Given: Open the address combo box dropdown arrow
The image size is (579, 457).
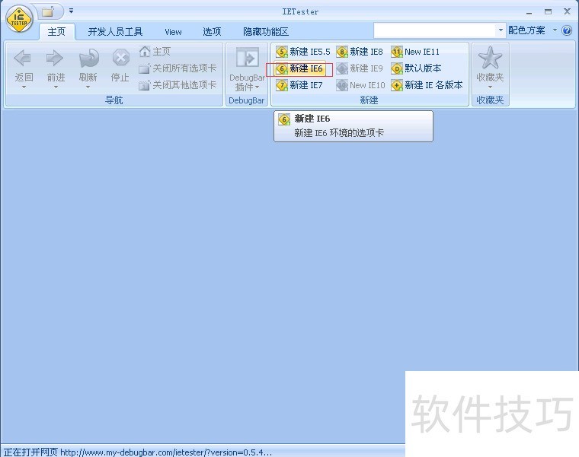Looking at the screenshot, I should point(501,30).
